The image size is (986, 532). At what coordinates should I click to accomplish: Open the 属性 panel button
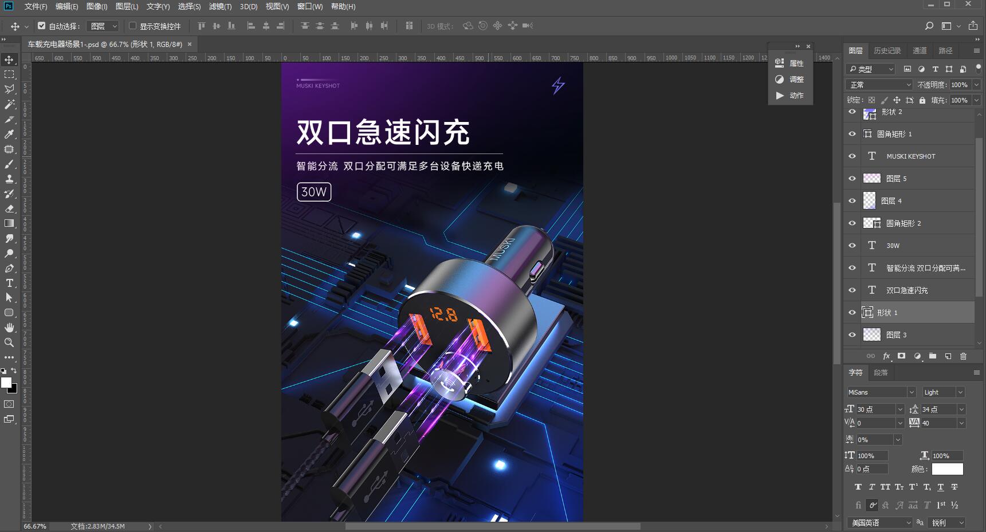790,63
